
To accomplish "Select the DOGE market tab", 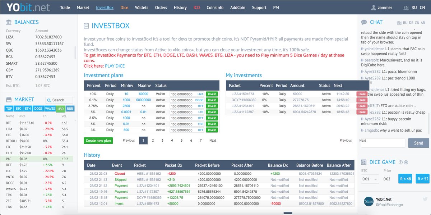I will point(38,109).
